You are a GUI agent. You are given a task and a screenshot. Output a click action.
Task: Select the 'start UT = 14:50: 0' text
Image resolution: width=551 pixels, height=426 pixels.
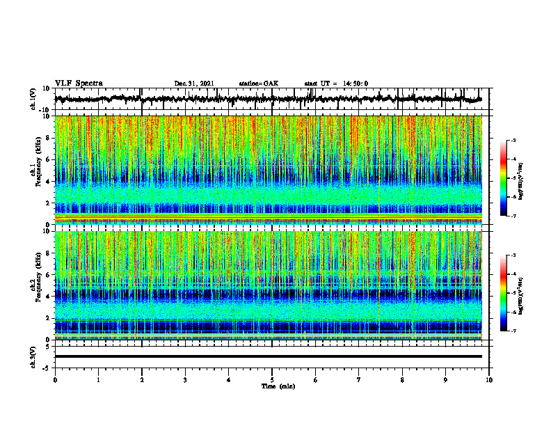coord(336,84)
